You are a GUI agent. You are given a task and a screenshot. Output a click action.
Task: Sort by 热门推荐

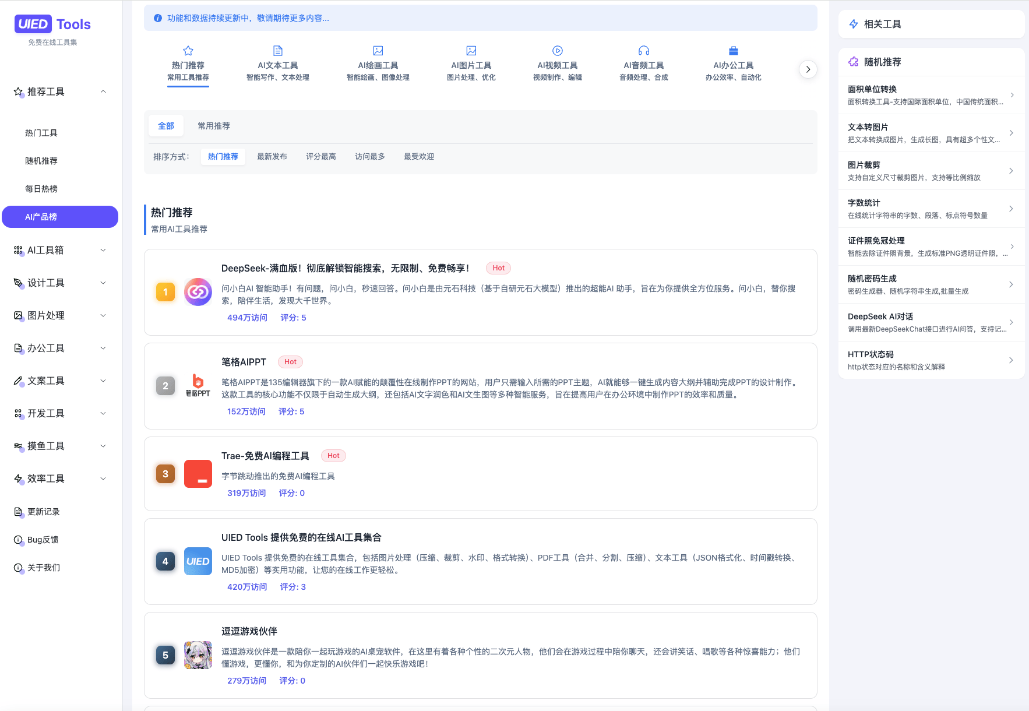[223, 156]
